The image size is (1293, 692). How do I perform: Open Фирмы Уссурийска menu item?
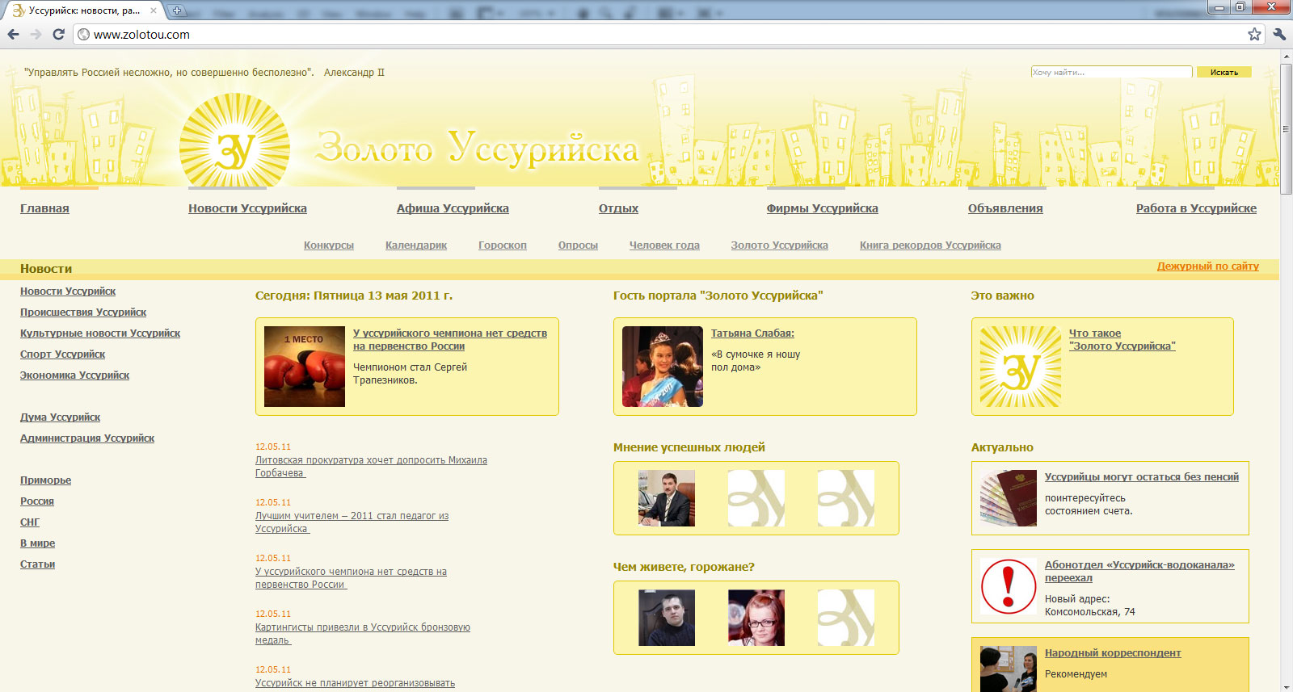click(823, 208)
